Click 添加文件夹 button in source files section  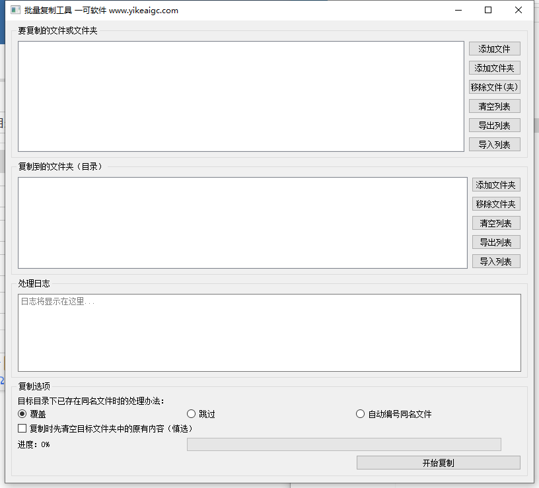[x=494, y=68]
